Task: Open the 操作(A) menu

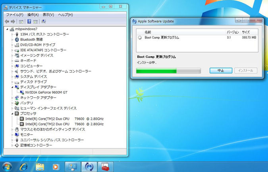Action: pyautogui.click(x=33, y=15)
